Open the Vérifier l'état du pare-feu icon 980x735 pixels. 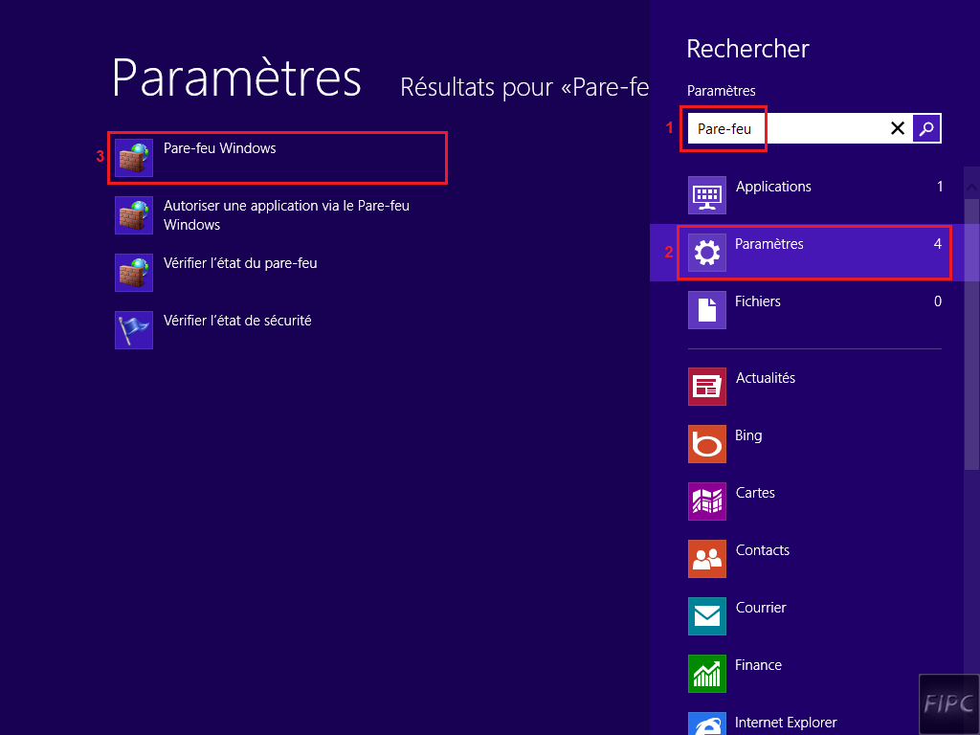pyautogui.click(x=134, y=273)
